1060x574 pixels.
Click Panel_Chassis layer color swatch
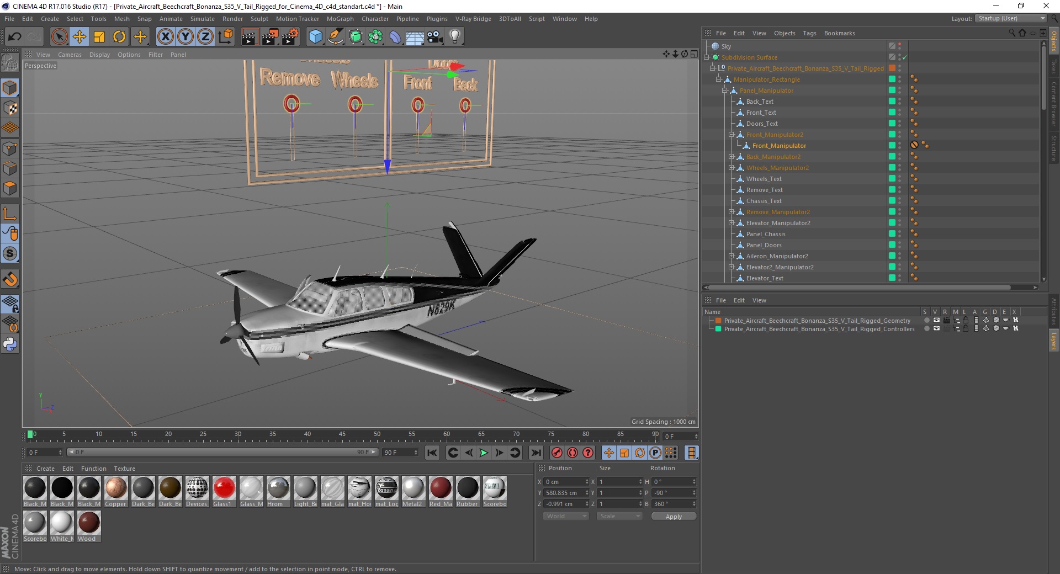pyautogui.click(x=892, y=234)
